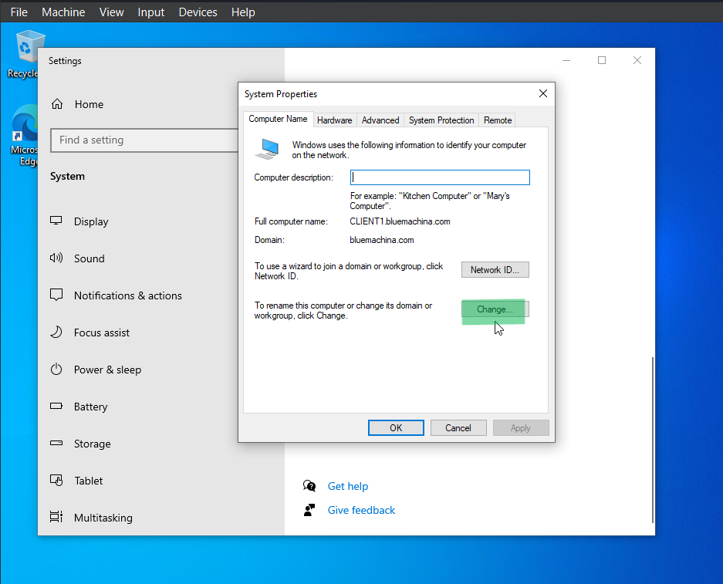Viewport: 723px width, 584px height.
Task: Open the Give feedback link
Action: click(361, 510)
